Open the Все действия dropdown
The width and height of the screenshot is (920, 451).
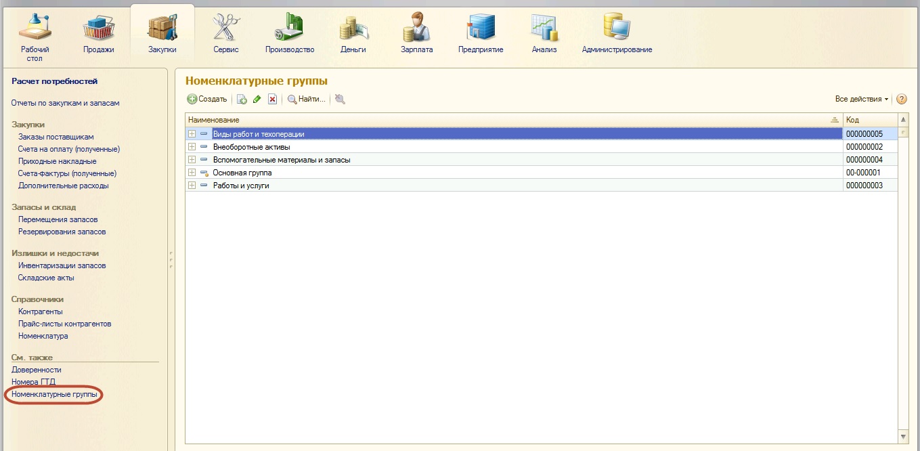pos(862,99)
